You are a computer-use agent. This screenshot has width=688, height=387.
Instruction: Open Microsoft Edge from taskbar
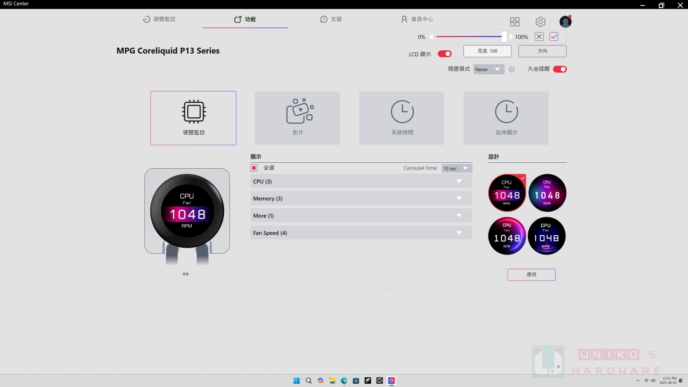pos(344,381)
